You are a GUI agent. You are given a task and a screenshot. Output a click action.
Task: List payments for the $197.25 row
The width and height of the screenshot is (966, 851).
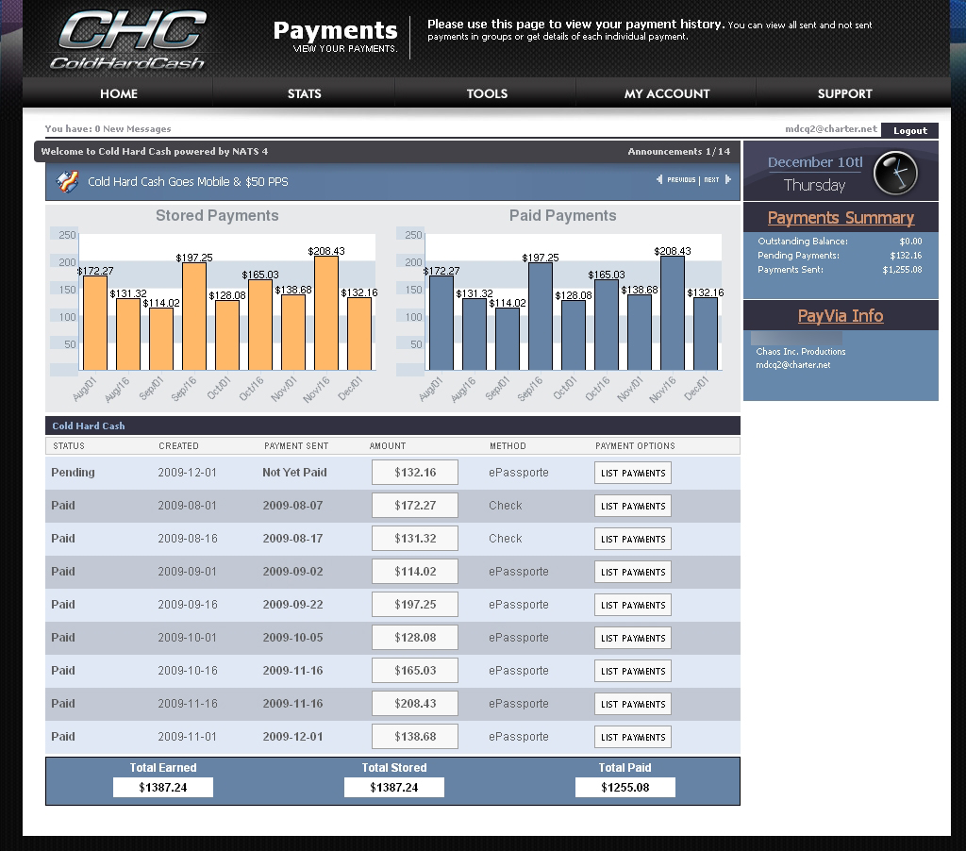click(633, 605)
